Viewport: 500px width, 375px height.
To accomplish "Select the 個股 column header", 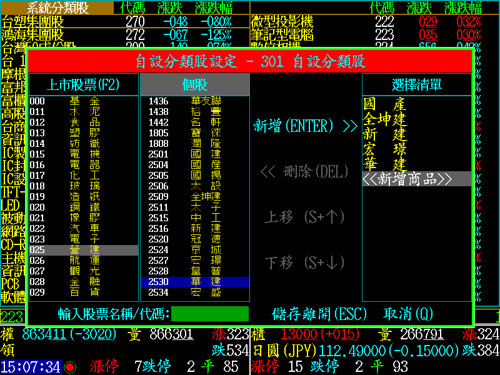I will click(x=194, y=84).
